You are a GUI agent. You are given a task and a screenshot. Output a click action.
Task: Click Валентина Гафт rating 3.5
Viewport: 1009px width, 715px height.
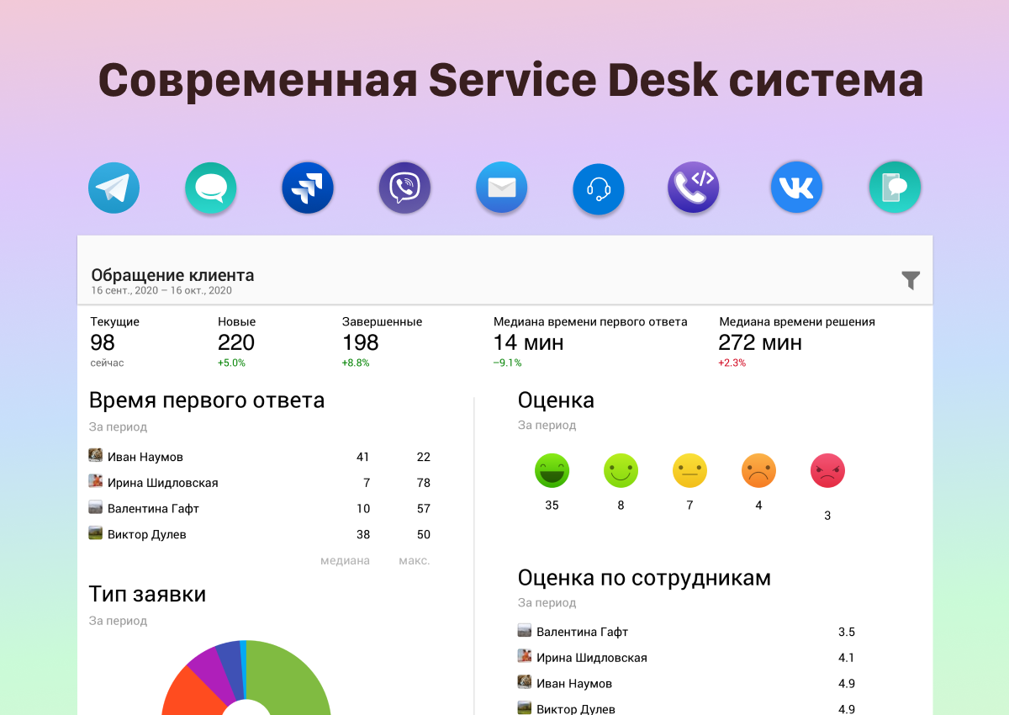[x=847, y=632]
